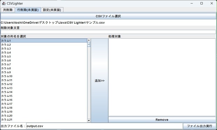Click the 追加>> button
Viewport: 217px width, 130px height.
tap(99, 81)
